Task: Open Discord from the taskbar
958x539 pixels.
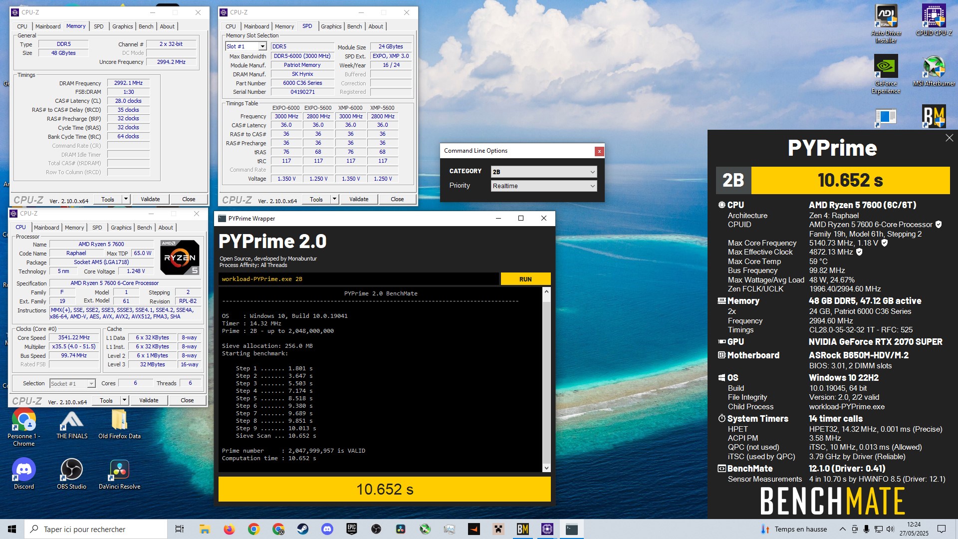Action: (x=327, y=529)
